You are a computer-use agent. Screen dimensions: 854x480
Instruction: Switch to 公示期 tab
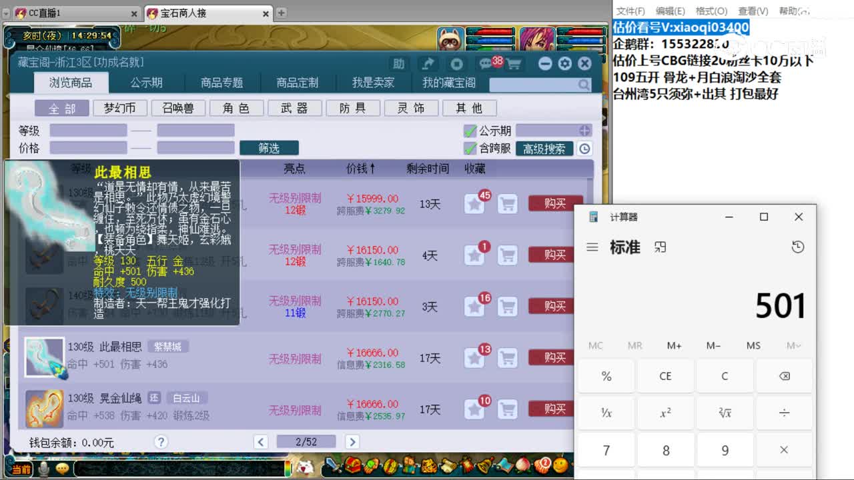point(146,83)
